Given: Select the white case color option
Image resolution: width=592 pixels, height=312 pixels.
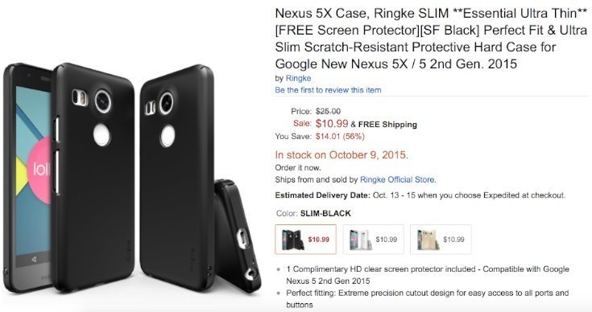Looking at the screenshot, I should (373, 240).
